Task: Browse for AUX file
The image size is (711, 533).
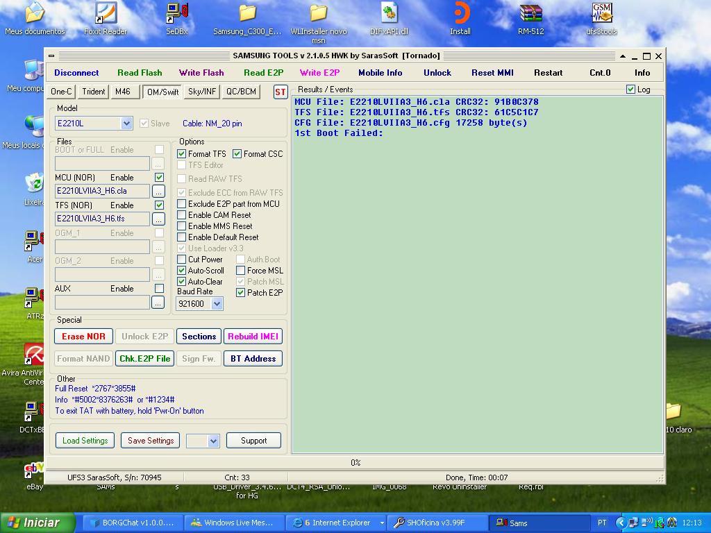Action: [158, 303]
